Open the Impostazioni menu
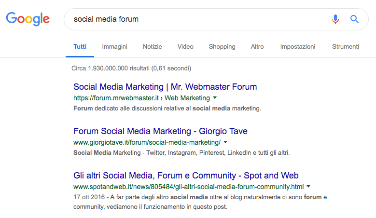The width and height of the screenshot is (376, 218). click(298, 46)
